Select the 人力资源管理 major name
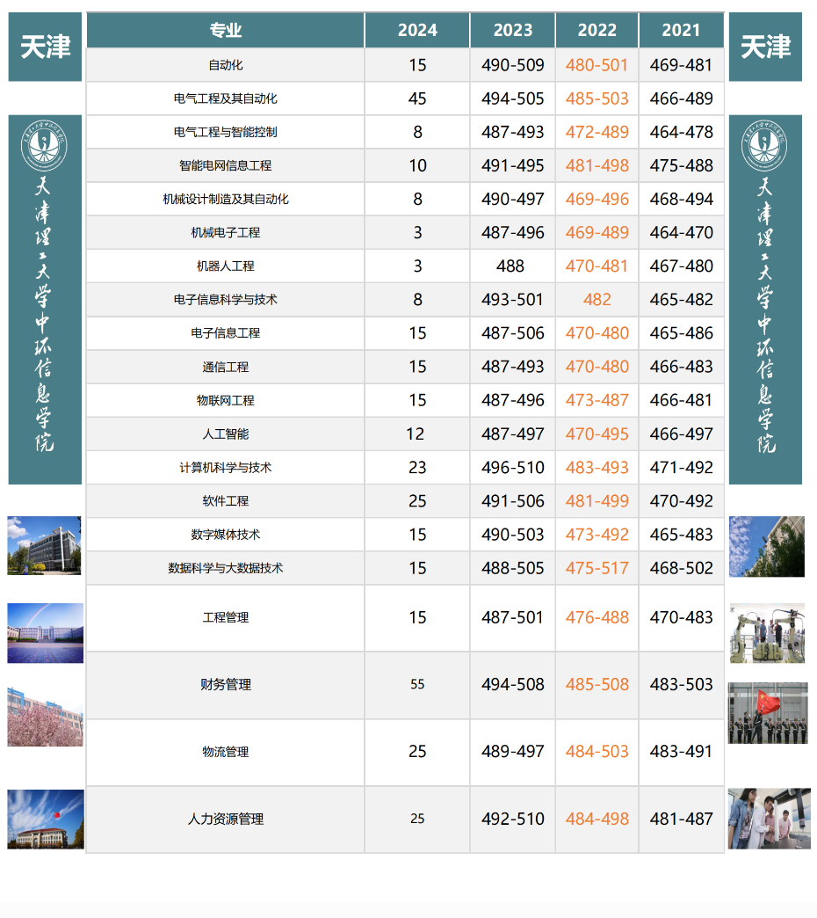 point(226,819)
